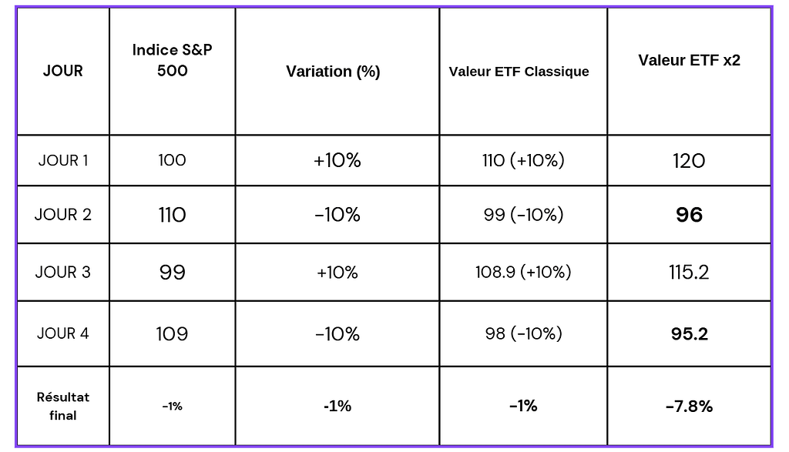
Task: Click the JOUR column header cell
Action: [63, 71]
